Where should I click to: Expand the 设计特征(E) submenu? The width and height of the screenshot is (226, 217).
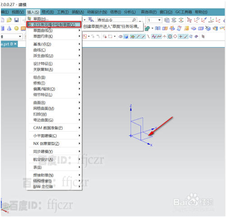tap(54, 64)
